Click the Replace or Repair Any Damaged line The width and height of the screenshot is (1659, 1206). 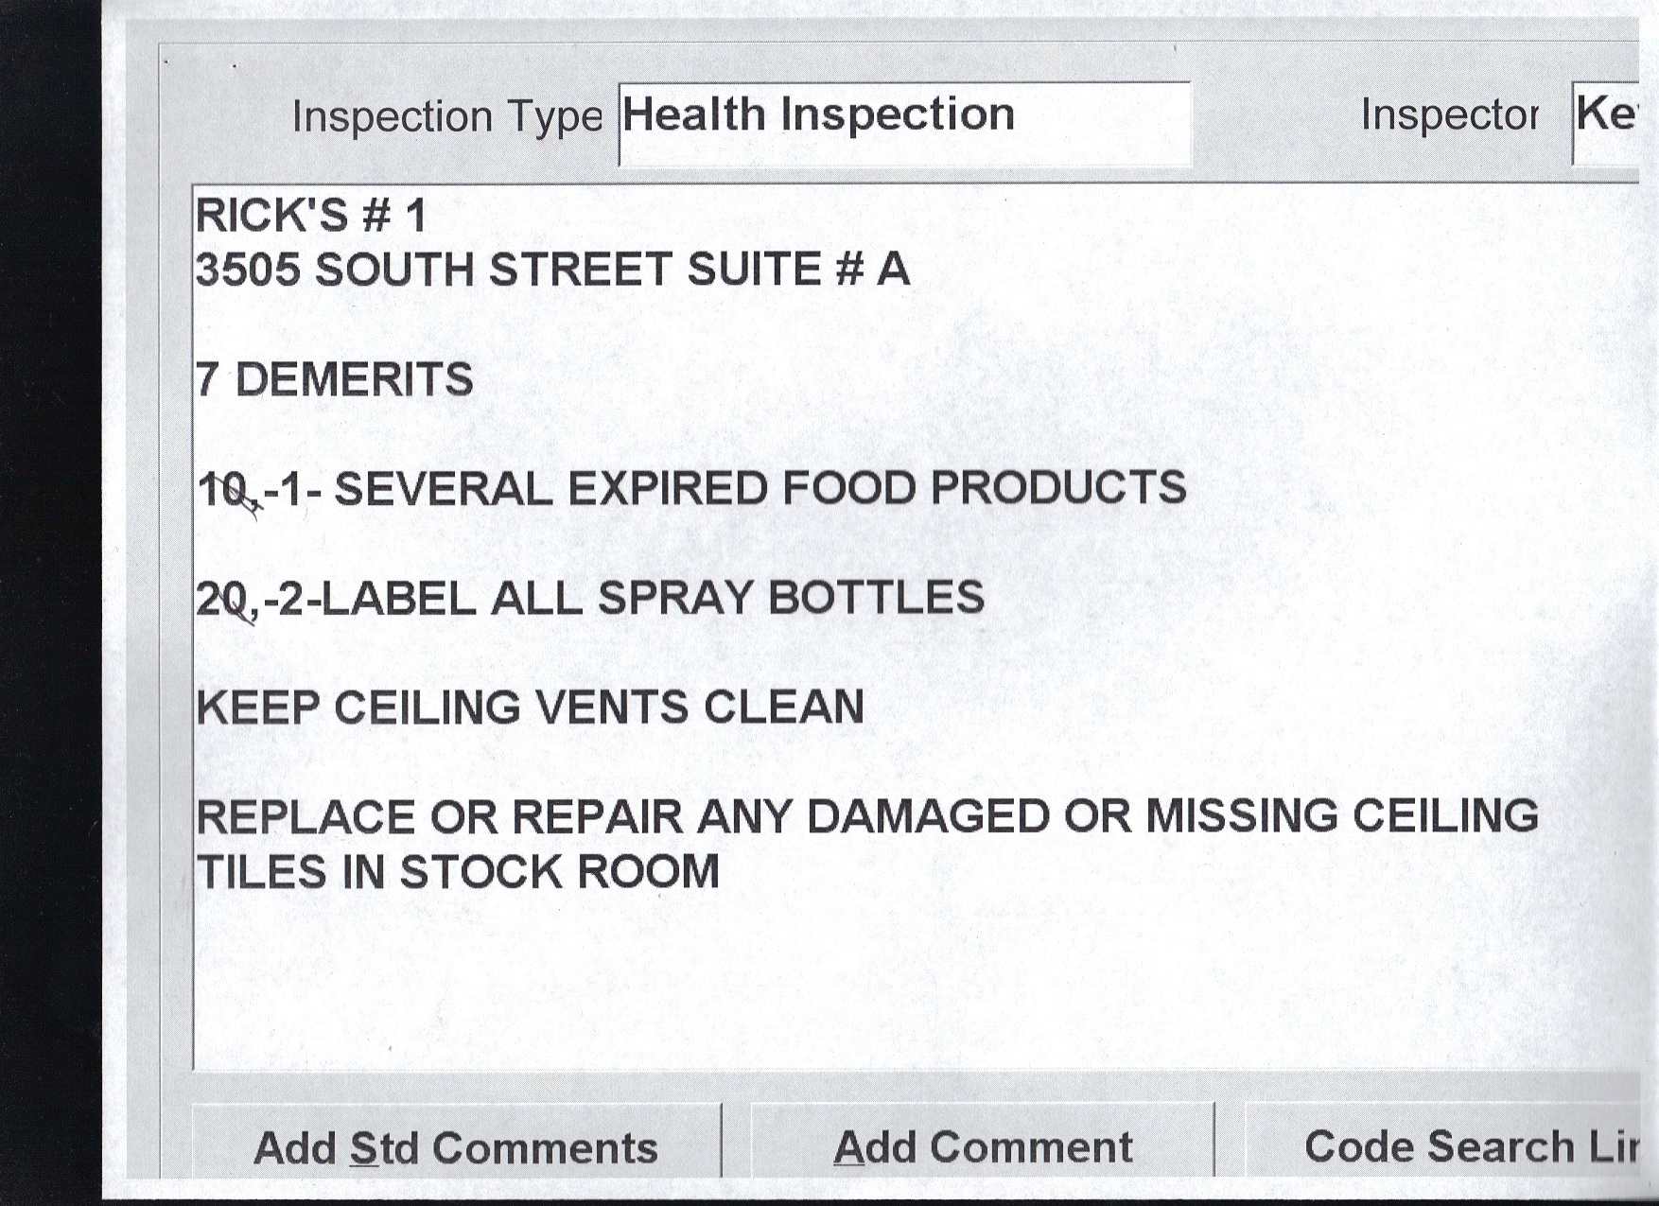click(866, 817)
